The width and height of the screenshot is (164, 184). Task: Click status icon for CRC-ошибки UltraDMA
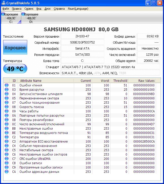[x=7, y=159]
